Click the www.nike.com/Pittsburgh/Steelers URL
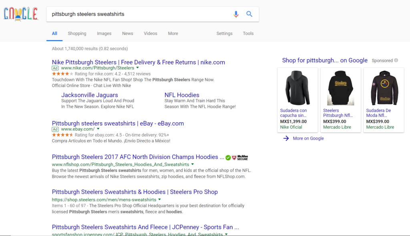This screenshot has height=236, width=410. (98, 68)
